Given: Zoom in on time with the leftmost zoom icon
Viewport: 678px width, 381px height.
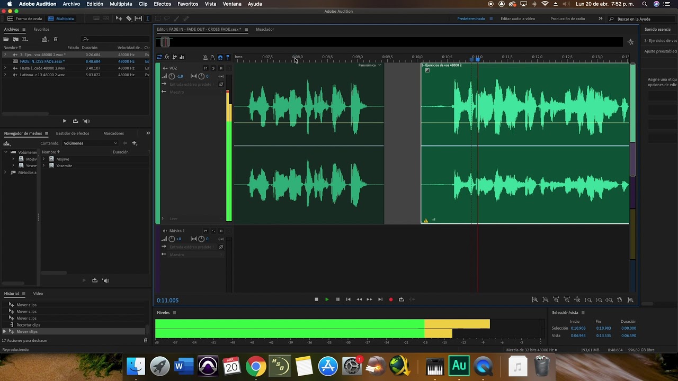Looking at the screenshot, I should coord(535,300).
